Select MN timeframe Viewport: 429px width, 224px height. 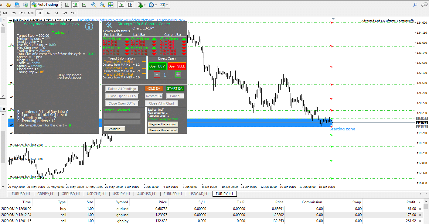73,13
